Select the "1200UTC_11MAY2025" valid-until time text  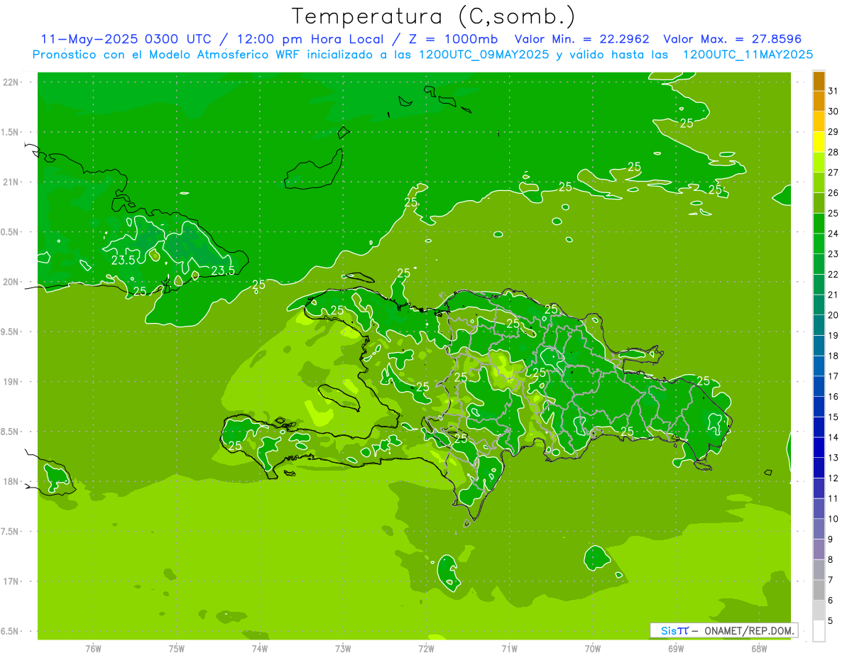pos(748,55)
